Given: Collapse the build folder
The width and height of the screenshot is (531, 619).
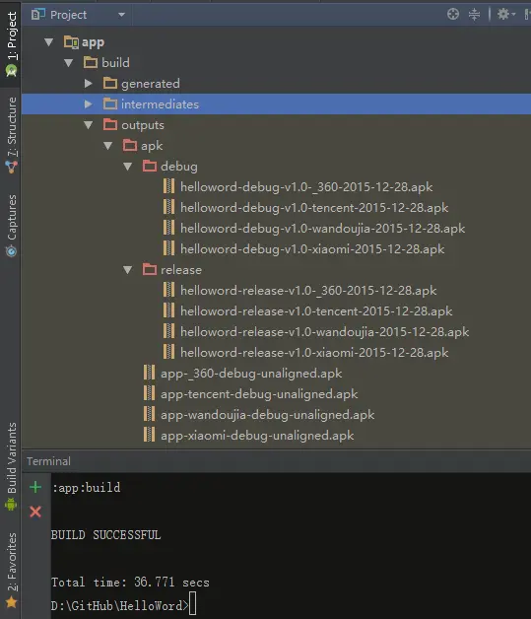Looking at the screenshot, I should click(69, 63).
